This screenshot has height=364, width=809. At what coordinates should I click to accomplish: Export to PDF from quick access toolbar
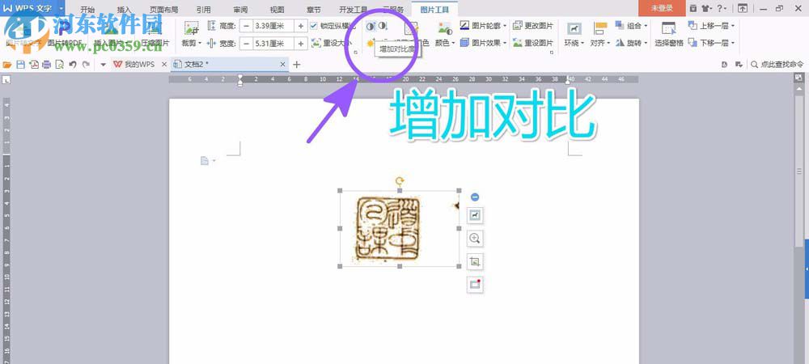point(33,65)
